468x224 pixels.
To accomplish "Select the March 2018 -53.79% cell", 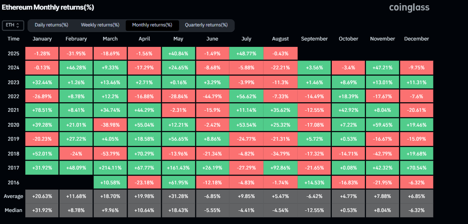I will tap(110, 154).
